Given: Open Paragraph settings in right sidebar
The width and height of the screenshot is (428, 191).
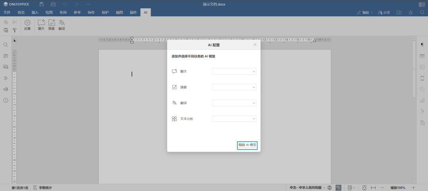Looking at the screenshot, I should pos(422,45).
